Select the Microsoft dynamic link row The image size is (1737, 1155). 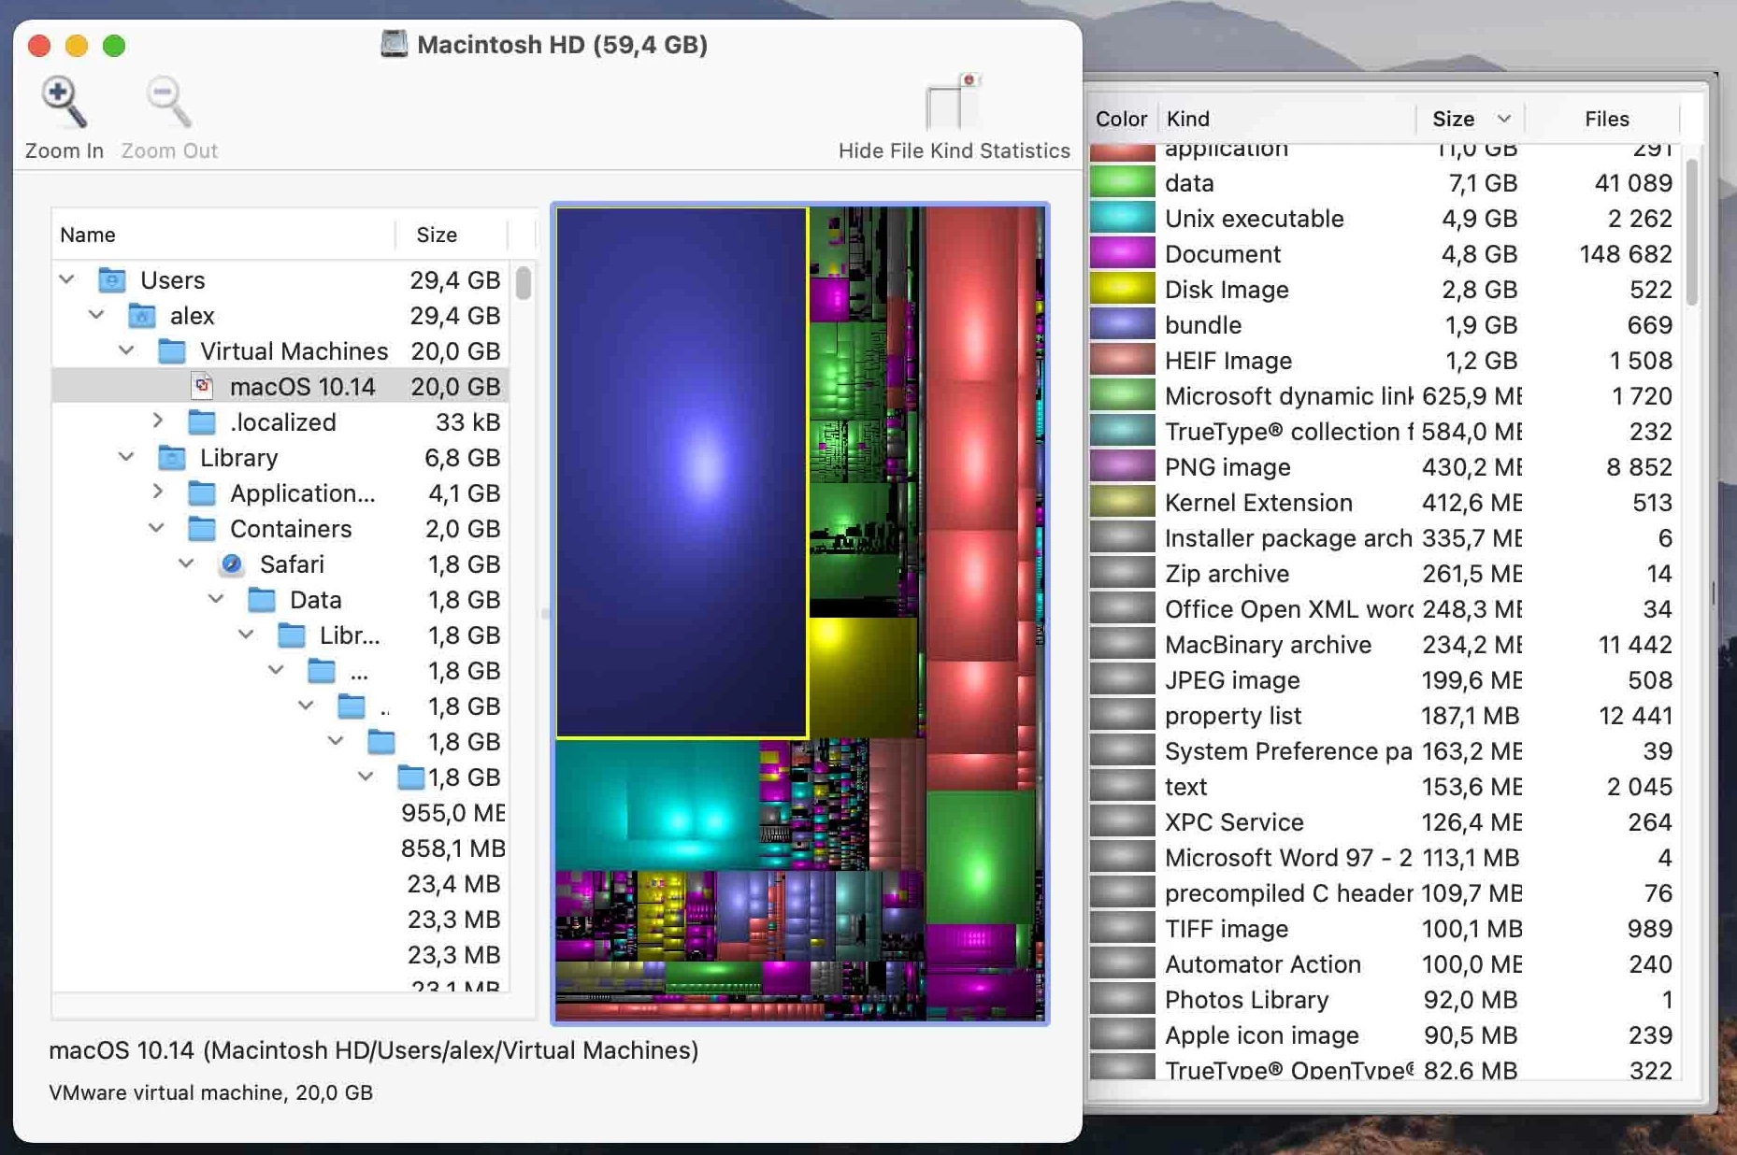[1385, 396]
